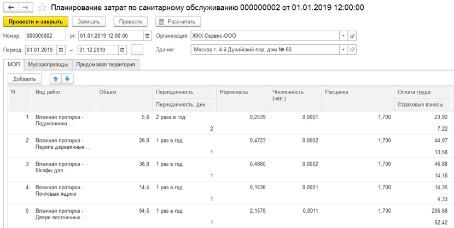Open the building record with the open icon
The height and width of the screenshot is (228, 454).
352,50
